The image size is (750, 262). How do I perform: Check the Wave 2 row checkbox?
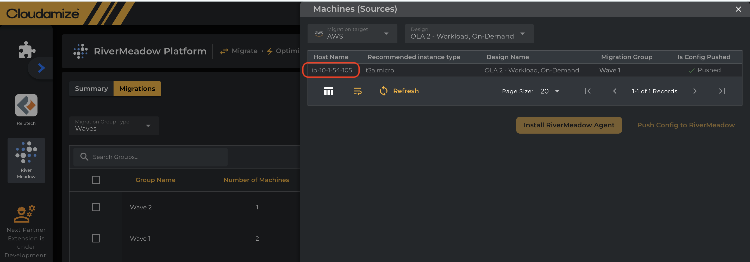pos(96,207)
